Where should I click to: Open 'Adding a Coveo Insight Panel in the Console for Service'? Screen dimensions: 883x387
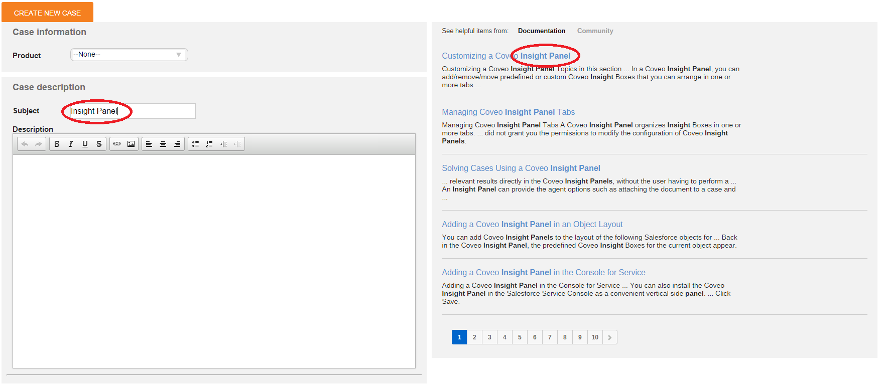[544, 273]
